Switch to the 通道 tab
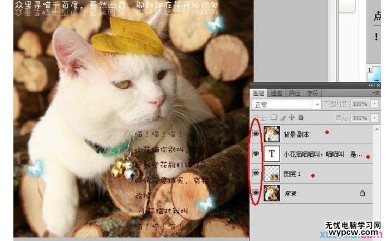This screenshot has width=387, height=241. tap(276, 94)
